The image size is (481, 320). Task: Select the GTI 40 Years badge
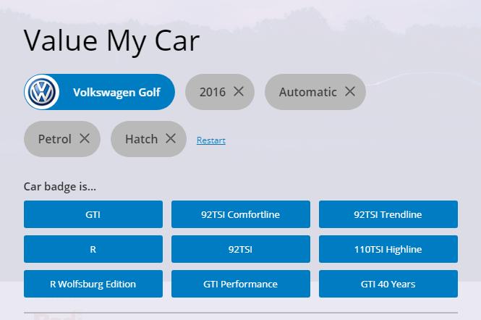tap(388, 284)
